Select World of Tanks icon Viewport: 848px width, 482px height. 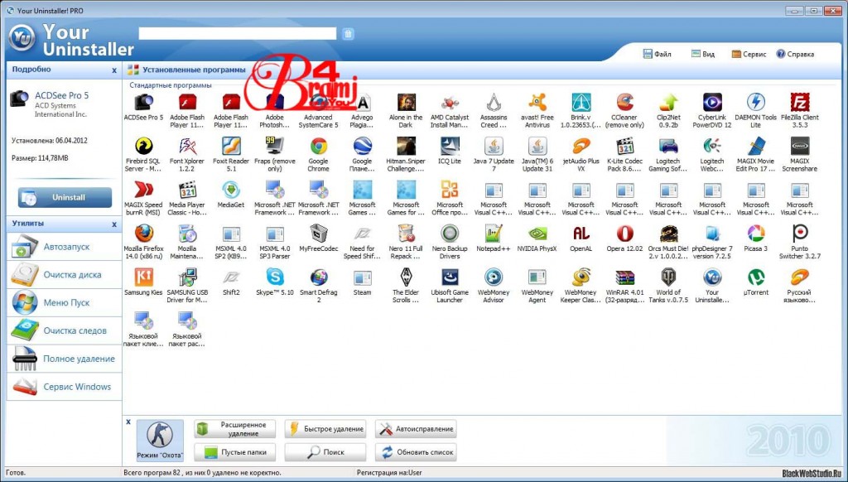(x=668, y=277)
